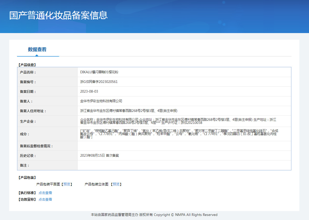Click the page title 国产普通化妆品备案信息
309x220 pixels.
tap(59, 15)
